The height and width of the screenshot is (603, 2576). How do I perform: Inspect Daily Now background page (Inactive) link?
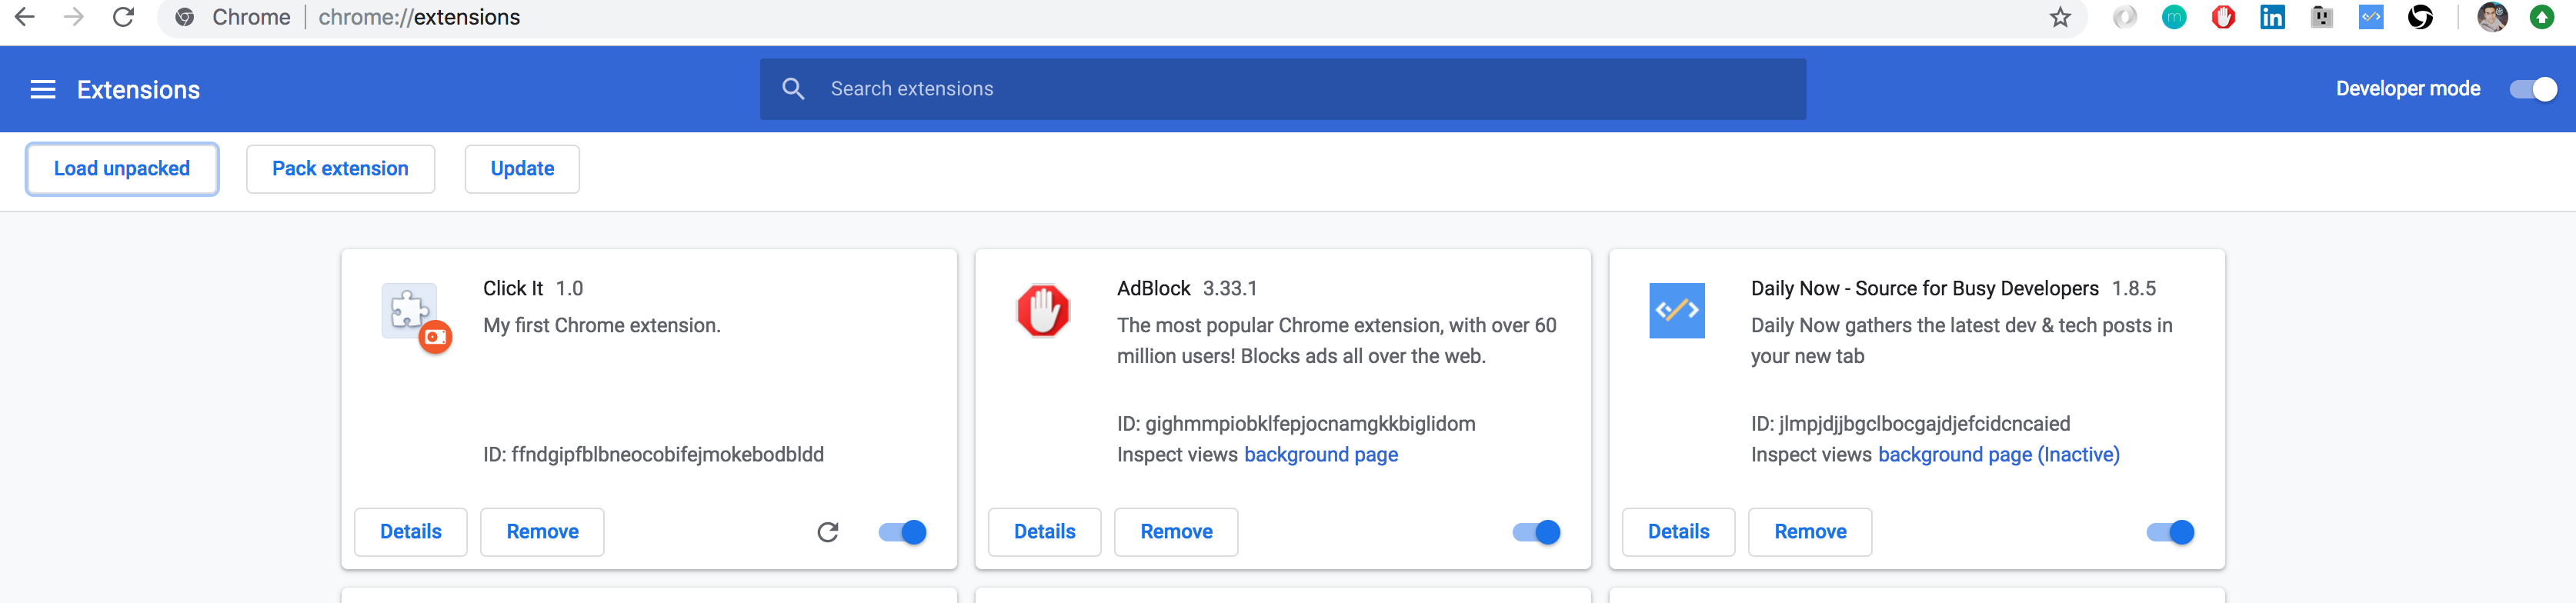tap(1999, 455)
